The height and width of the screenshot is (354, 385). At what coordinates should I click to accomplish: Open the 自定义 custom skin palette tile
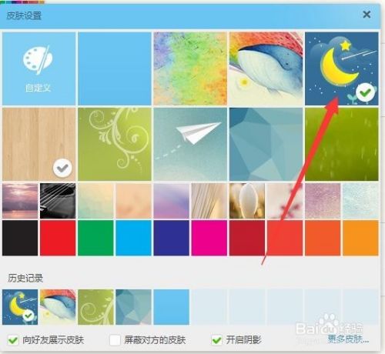[39, 68]
